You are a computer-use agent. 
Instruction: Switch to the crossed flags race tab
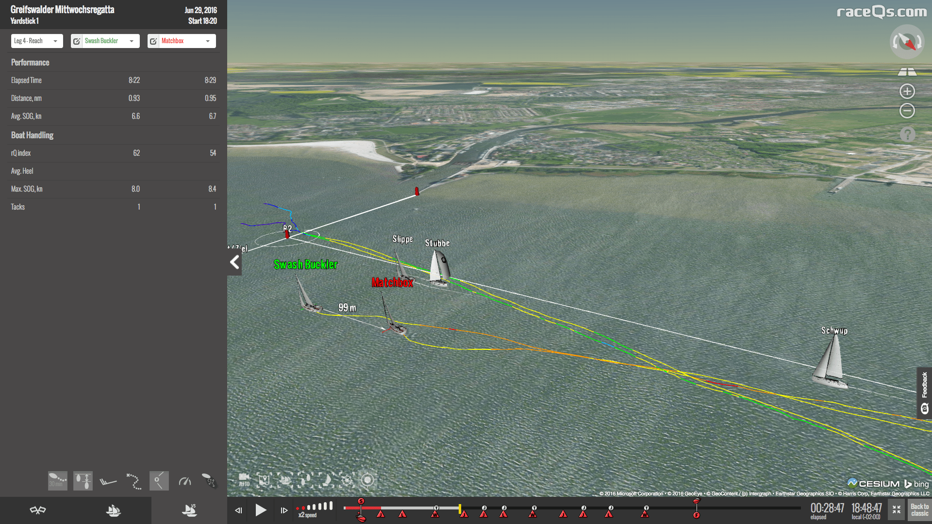(38, 510)
